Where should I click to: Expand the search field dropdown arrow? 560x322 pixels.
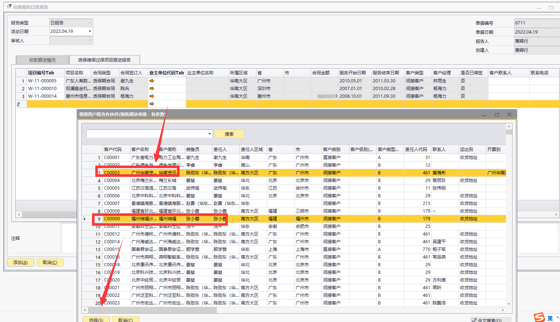210,134
